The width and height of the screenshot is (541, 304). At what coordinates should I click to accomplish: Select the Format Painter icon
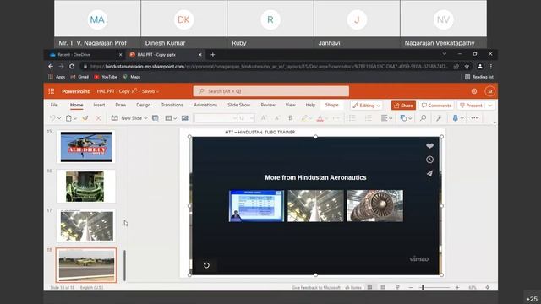pyautogui.click(x=85, y=118)
